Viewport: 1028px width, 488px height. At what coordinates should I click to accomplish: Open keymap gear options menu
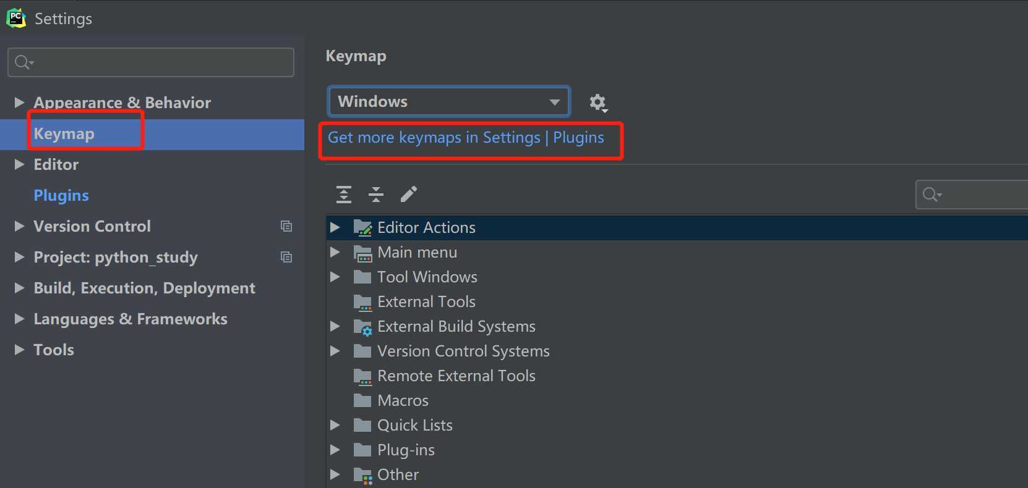click(x=598, y=103)
